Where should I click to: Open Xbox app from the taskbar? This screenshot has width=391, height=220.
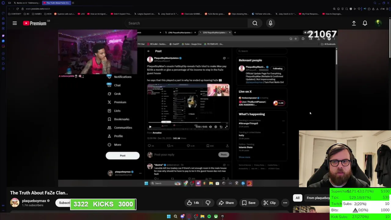point(216,217)
